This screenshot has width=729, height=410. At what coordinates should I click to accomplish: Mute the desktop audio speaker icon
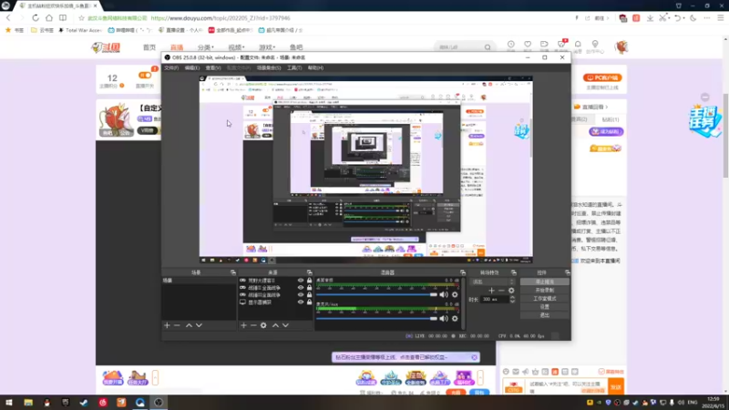tap(444, 294)
